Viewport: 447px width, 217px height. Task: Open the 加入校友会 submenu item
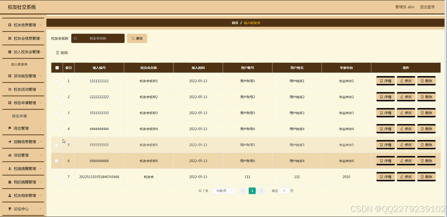click(19, 64)
